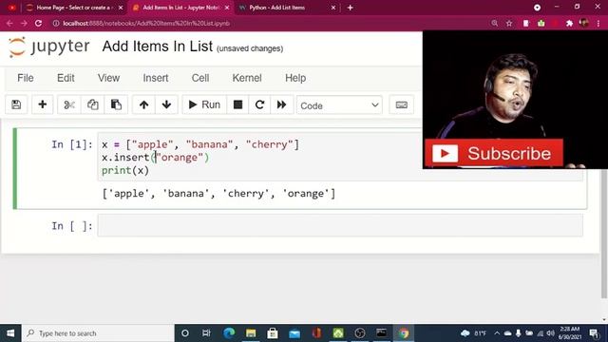The width and height of the screenshot is (608, 342).
Task: Click the cell output list text
Action: coord(218,194)
